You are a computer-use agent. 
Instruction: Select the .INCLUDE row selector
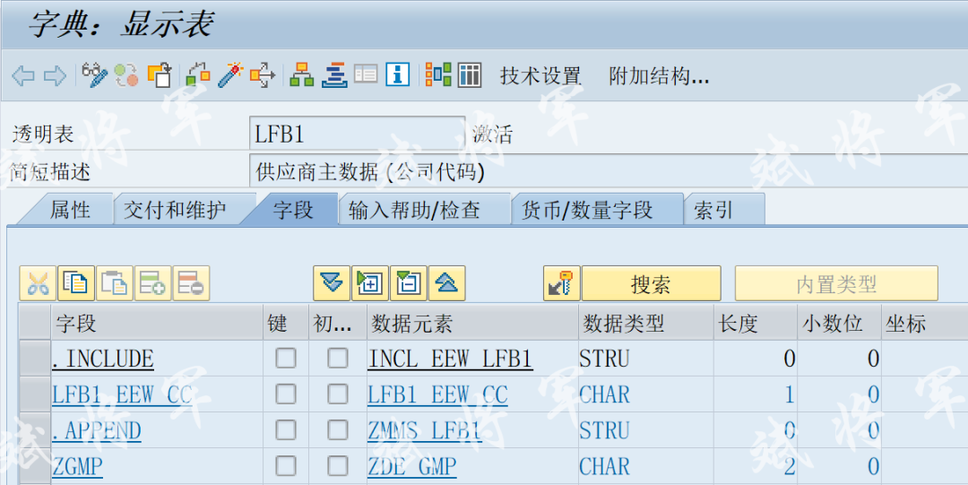pos(34,358)
